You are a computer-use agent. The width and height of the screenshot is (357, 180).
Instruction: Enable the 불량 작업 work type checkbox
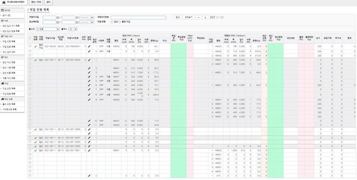click(120, 22)
